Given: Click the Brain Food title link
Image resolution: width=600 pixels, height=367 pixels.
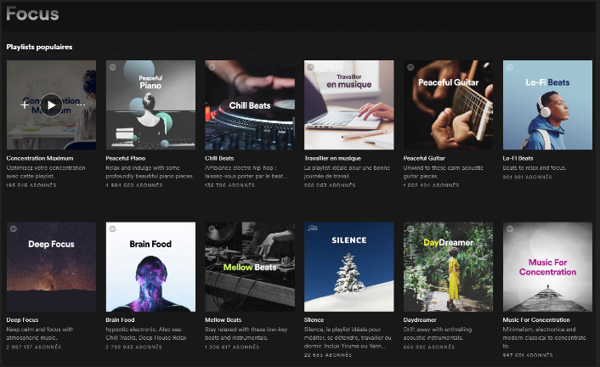Looking at the screenshot, I should pyautogui.click(x=120, y=320).
